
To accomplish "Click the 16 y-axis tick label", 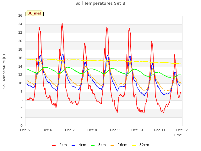I will point(20,58).
